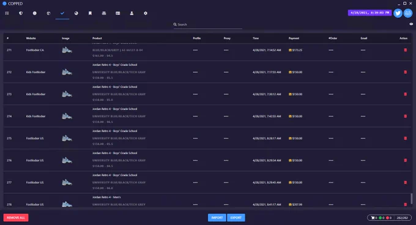Delete checkout row 271
The height and width of the screenshot is (225, 416).
405,50
